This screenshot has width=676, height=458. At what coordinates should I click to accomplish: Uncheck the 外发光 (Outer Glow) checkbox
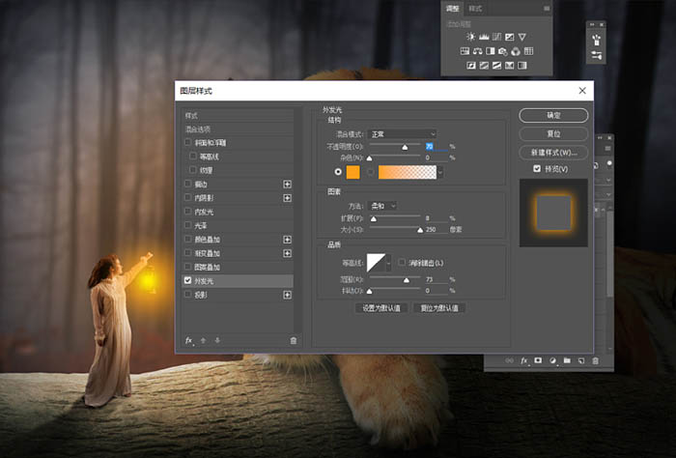coord(187,280)
